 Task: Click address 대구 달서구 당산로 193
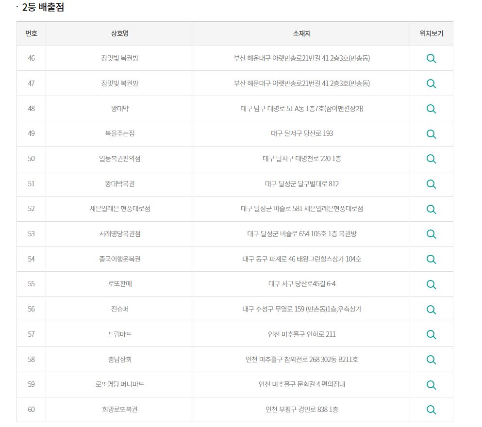coord(302,133)
